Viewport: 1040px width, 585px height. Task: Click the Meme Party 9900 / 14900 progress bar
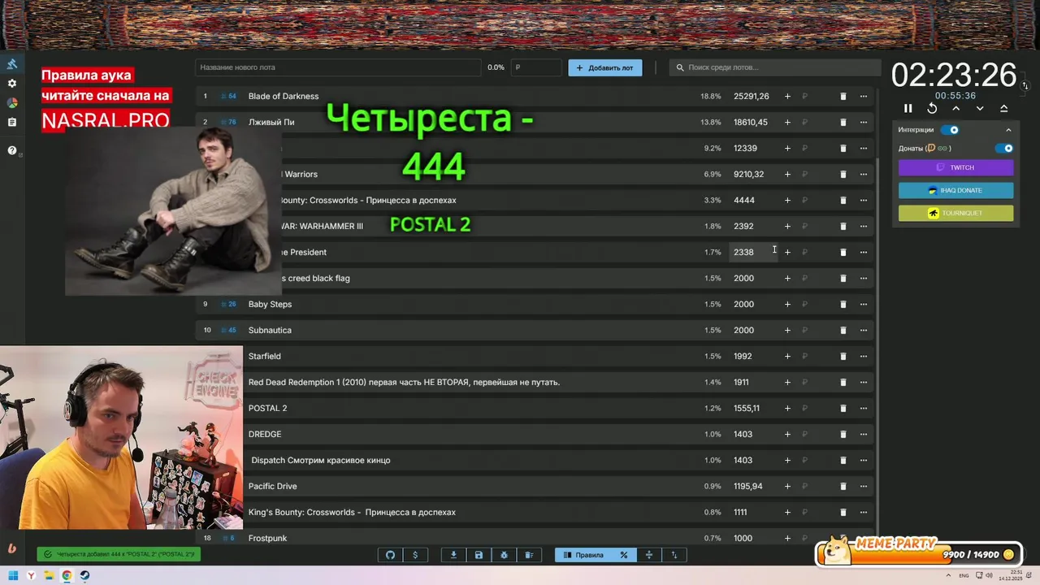[x=919, y=554]
